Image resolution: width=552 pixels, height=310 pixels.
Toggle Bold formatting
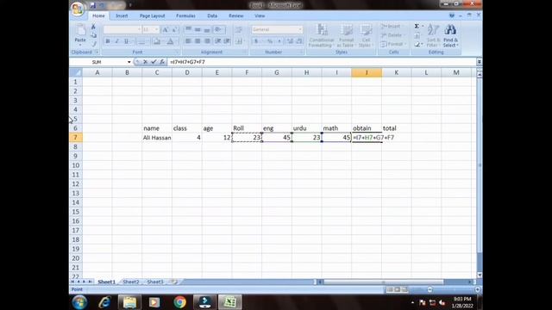coord(108,41)
